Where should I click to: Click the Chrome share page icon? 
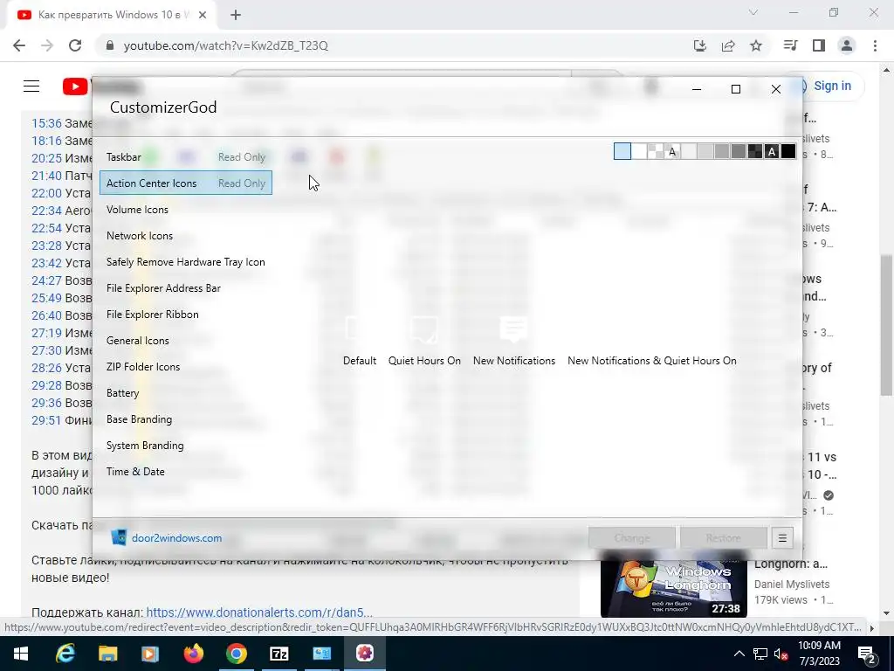click(728, 45)
